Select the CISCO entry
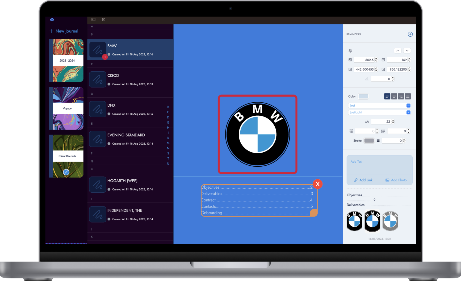Screen dimensions: 461x281 click(130, 79)
